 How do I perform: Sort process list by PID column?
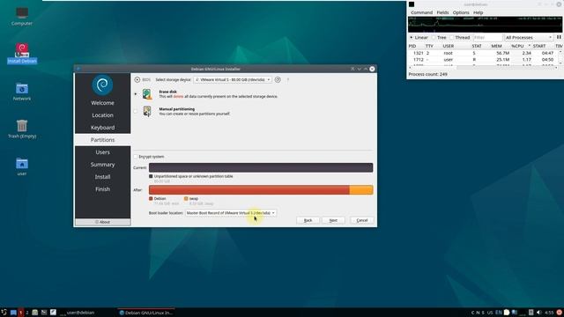point(412,46)
